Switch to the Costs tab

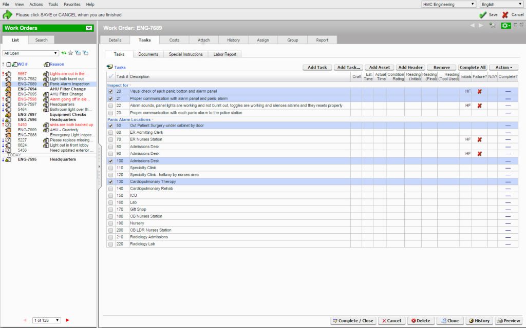(174, 40)
